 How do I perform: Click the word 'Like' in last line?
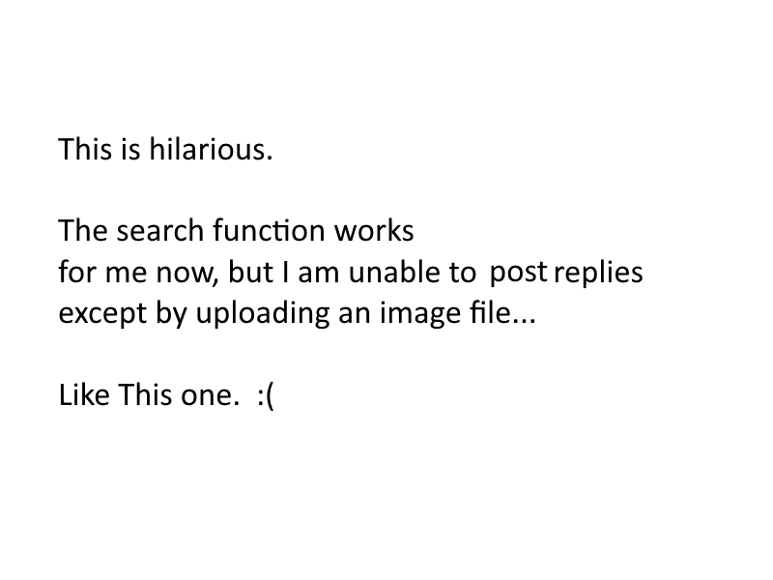(x=84, y=394)
